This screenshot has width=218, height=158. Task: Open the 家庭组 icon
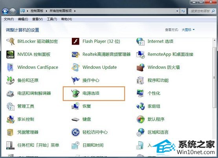141,106
